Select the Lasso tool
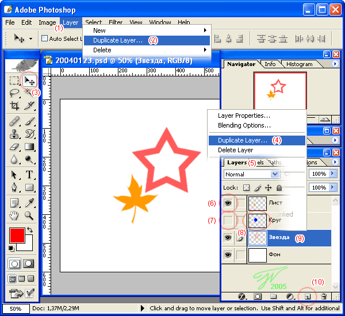 click(x=14, y=93)
